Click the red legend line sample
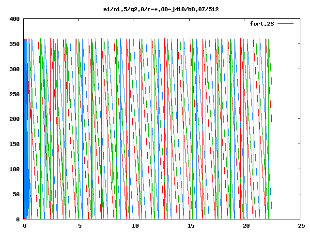This screenshot has width=310, height=232. [x=285, y=24]
